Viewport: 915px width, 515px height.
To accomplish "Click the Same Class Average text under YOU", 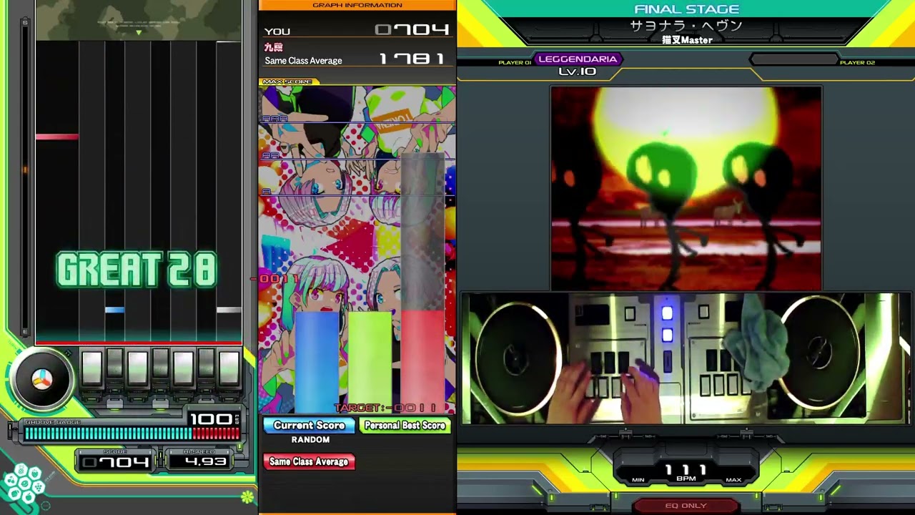I will click(303, 61).
